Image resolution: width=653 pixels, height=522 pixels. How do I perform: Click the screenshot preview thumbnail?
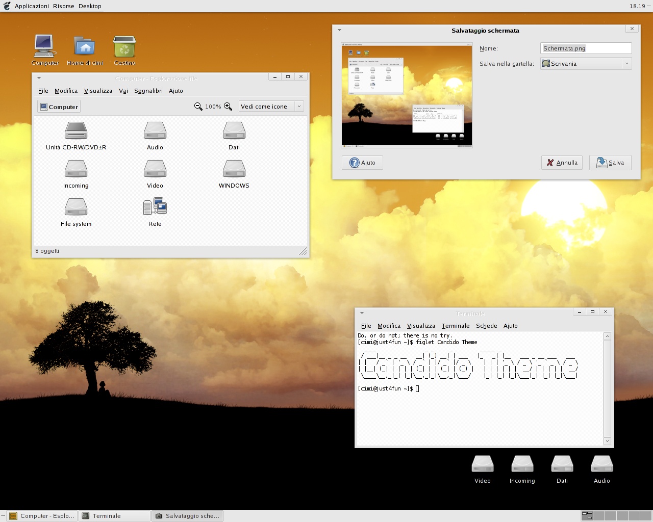407,95
